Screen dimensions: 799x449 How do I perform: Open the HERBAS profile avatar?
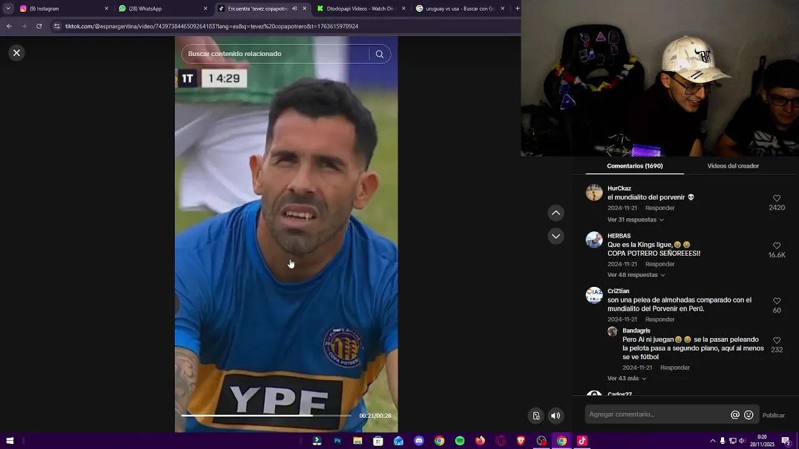point(594,240)
